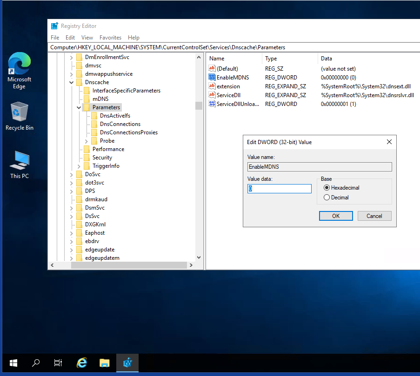Screen dimensions: 420x376
Task: Click tree scroll right arrow
Action: point(191,265)
